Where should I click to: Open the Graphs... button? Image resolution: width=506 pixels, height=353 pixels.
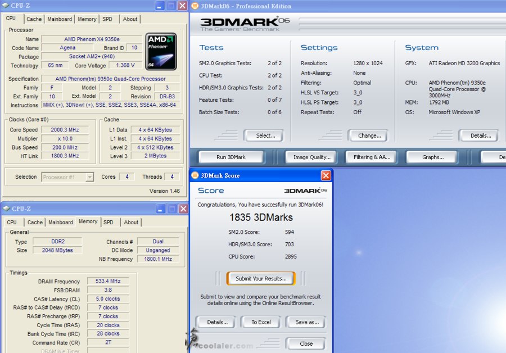pos(433,157)
